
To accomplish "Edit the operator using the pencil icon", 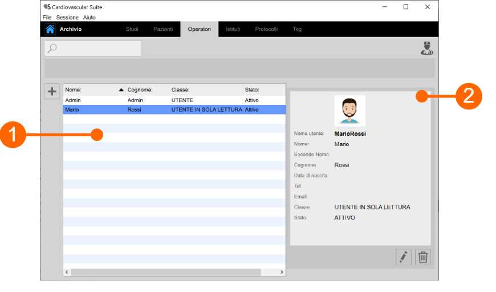I will click(x=404, y=257).
